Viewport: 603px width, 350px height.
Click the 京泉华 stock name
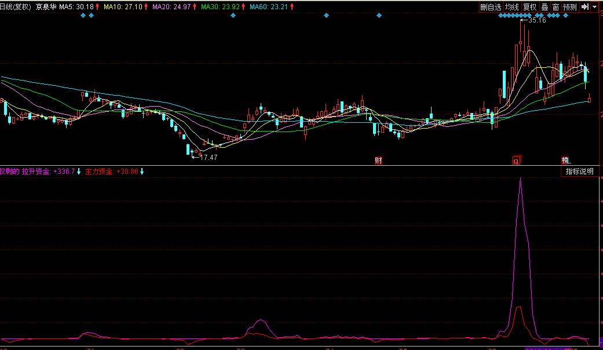(46, 7)
